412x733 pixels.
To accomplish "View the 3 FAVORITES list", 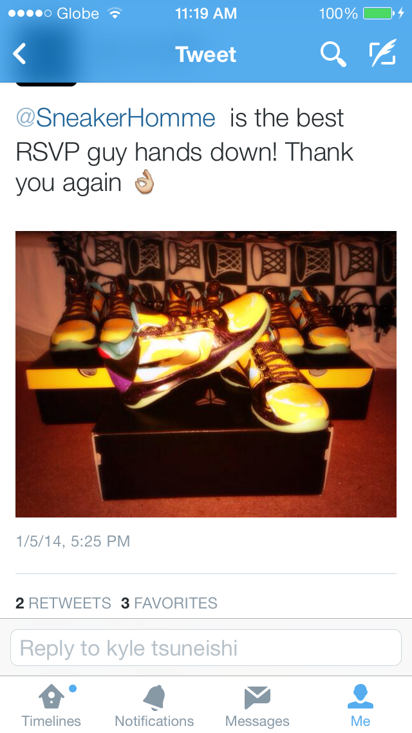I will click(169, 603).
